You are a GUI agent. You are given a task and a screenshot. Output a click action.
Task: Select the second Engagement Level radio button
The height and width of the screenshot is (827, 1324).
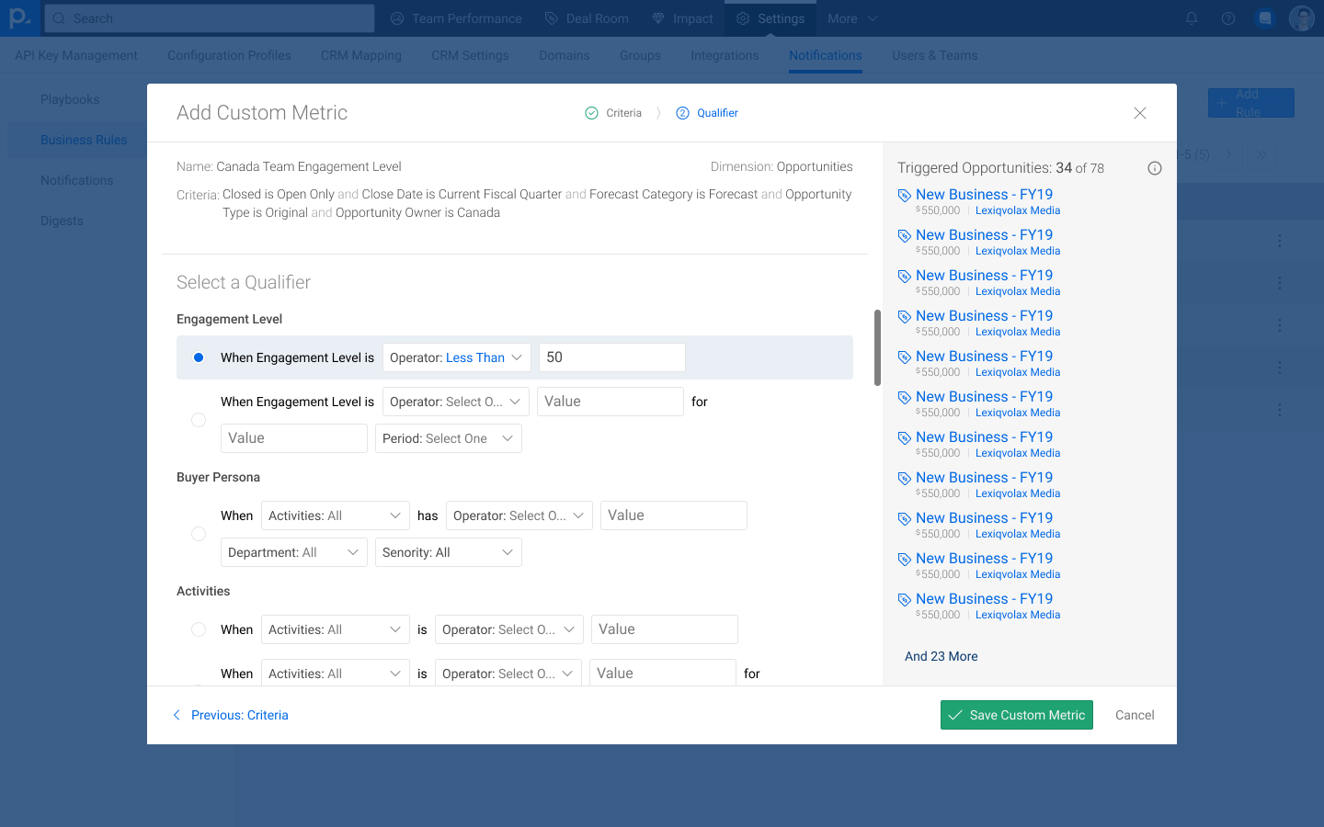199,420
